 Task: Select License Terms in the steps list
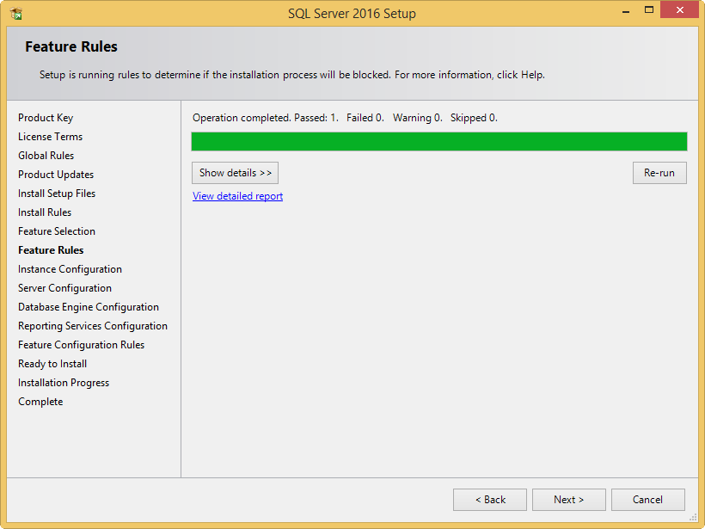click(51, 137)
